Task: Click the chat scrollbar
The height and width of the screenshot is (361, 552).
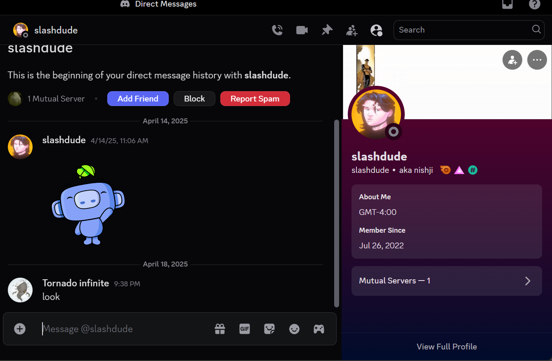Action: [x=336, y=213]
